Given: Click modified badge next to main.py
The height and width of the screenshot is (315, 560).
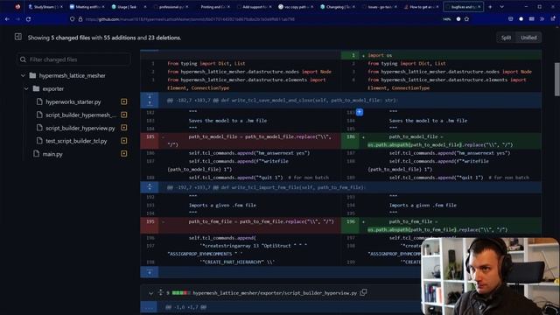Looking at the screenshot, I should click(124, 154).
